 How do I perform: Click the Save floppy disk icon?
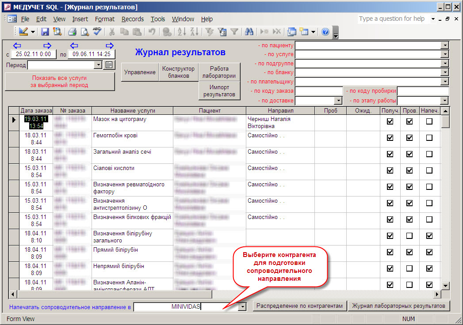[x=45, y=31]
